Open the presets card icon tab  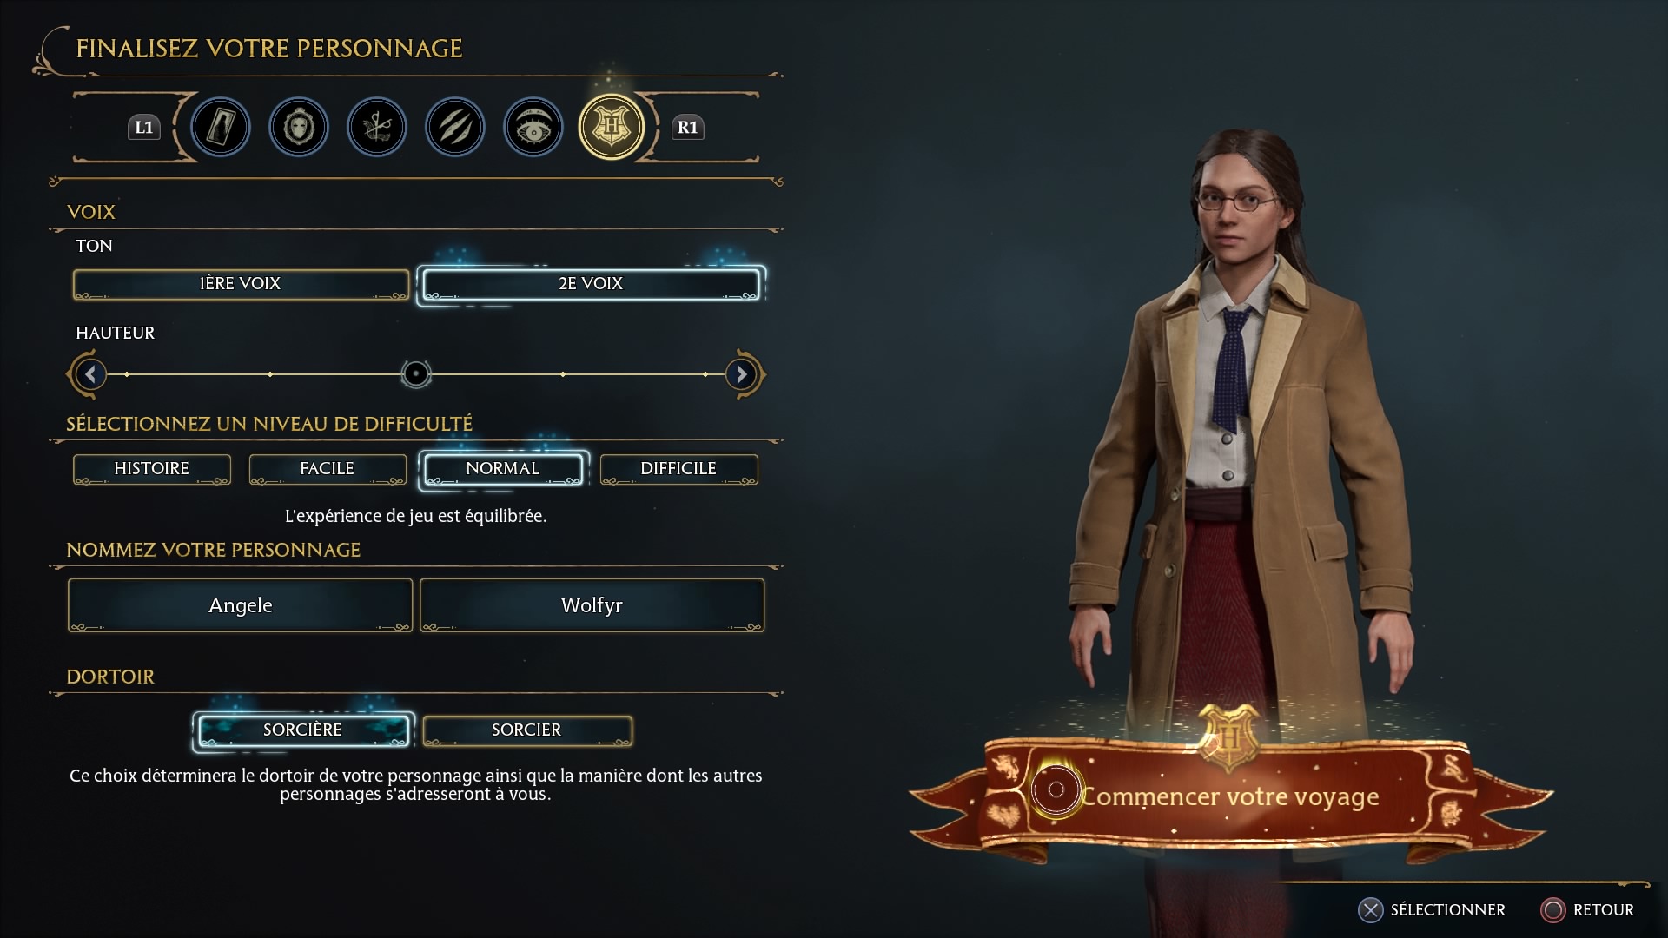pos(221,128)
